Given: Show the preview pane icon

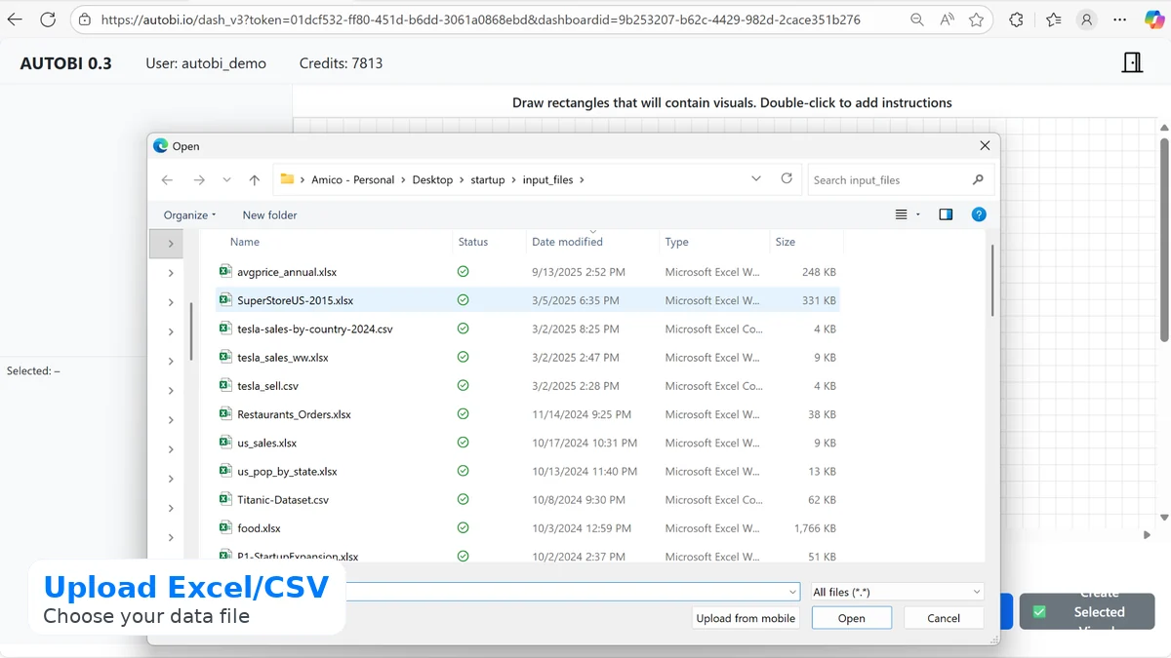Looking at the screenshot, I should coord(946,214).
